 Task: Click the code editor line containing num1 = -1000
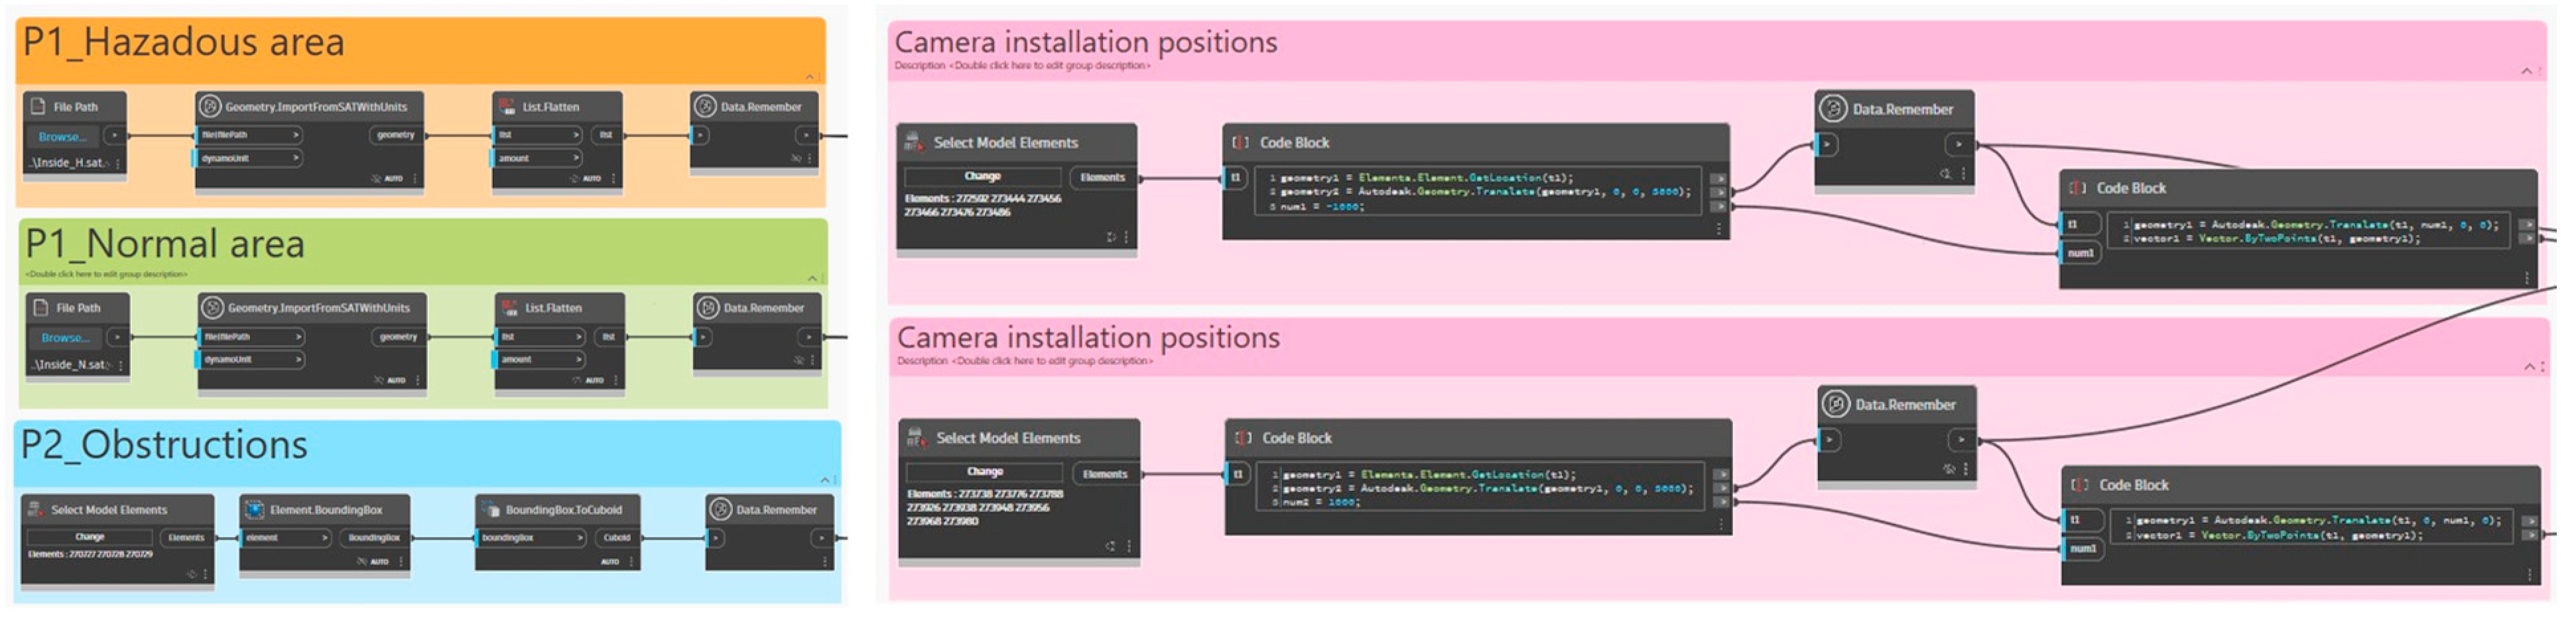[x=1321, y=207]
